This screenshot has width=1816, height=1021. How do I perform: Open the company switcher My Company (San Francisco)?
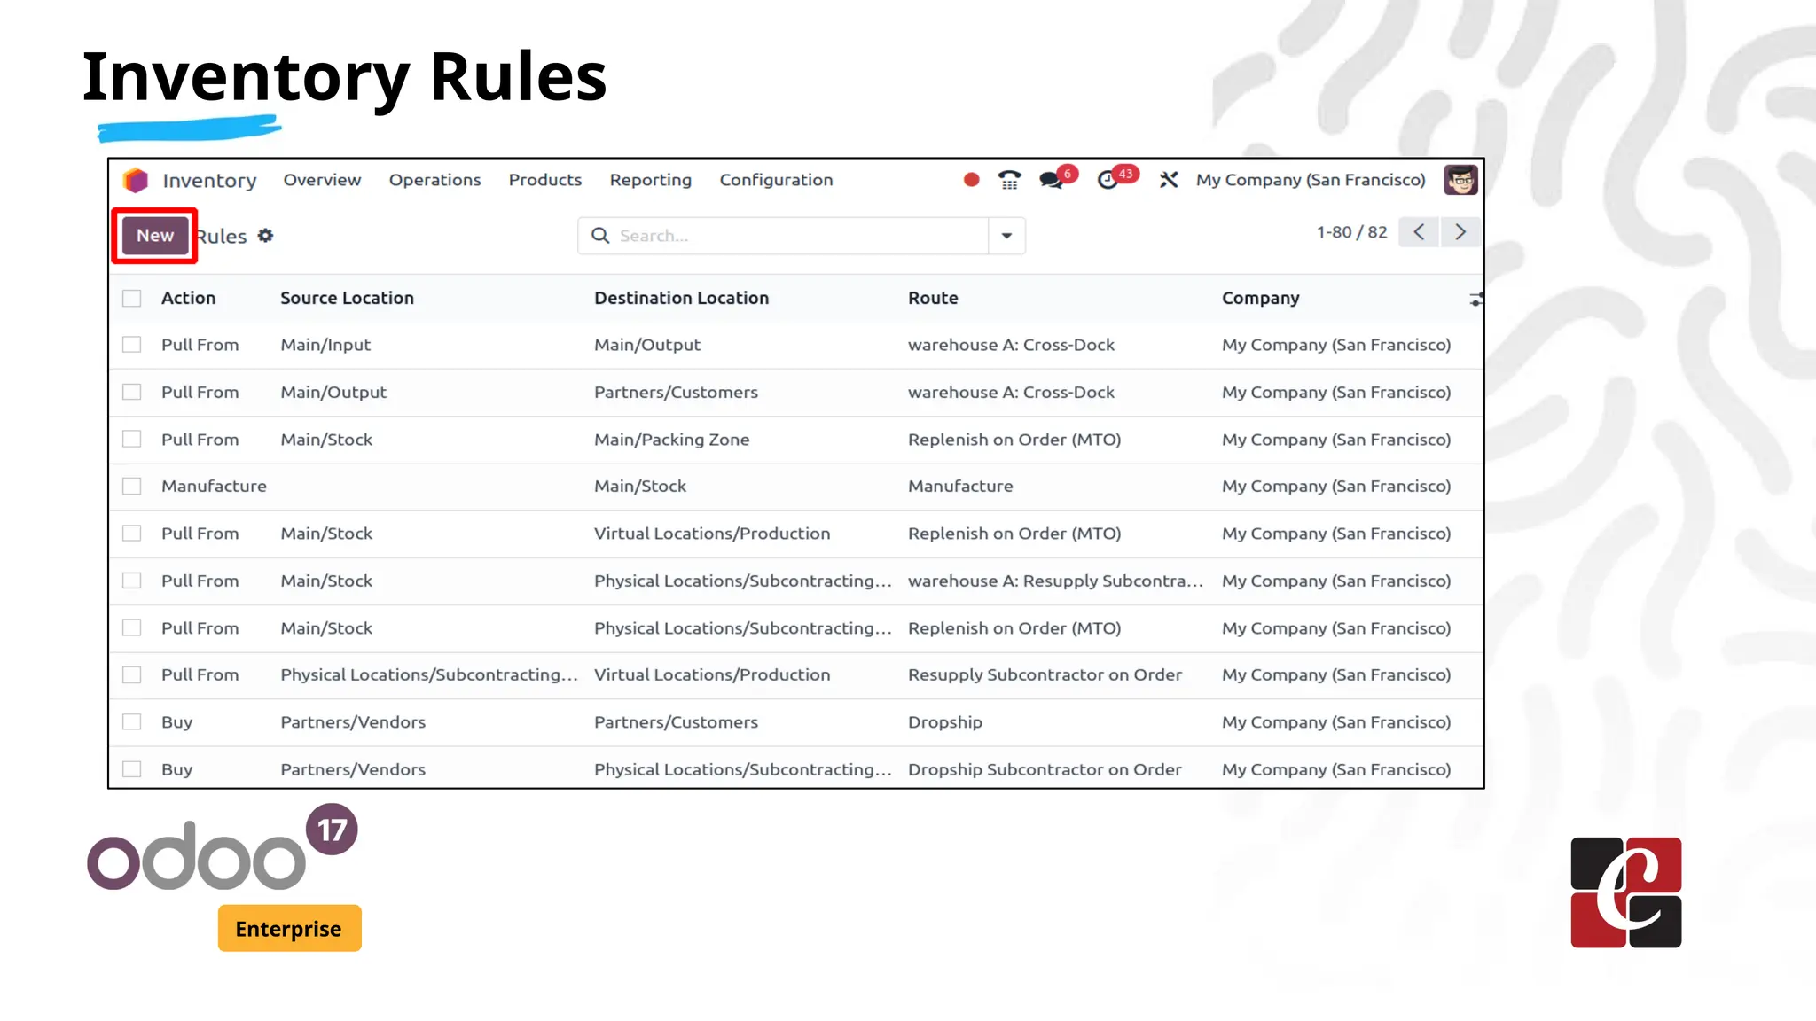(x=1311, y=180)
